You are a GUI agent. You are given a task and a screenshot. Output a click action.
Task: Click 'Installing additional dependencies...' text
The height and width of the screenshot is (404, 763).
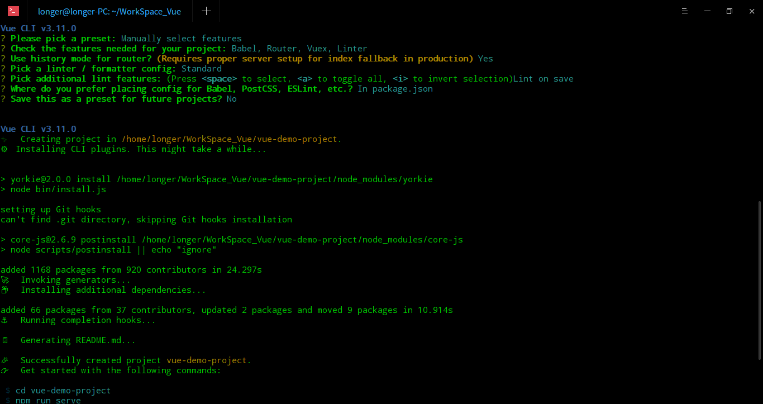tap(113, 290)
